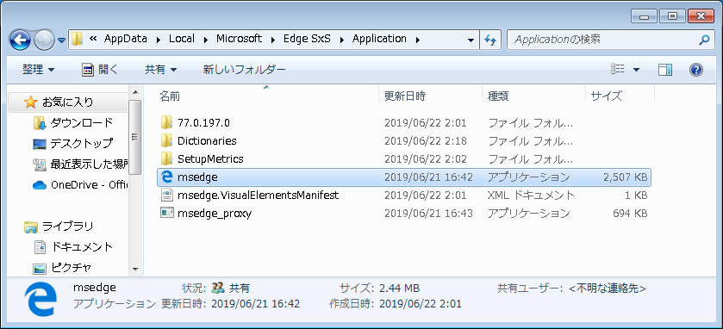Toggle the preview pane icon
Screen dimensions: 723x329
click(x=665, y=70)
